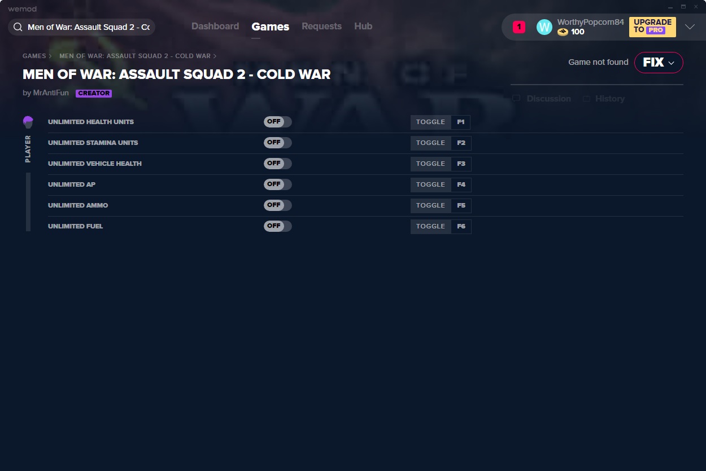Click the GAMES breadcrumb link
Screen dimensions: 706x471
tap(34, 56)
